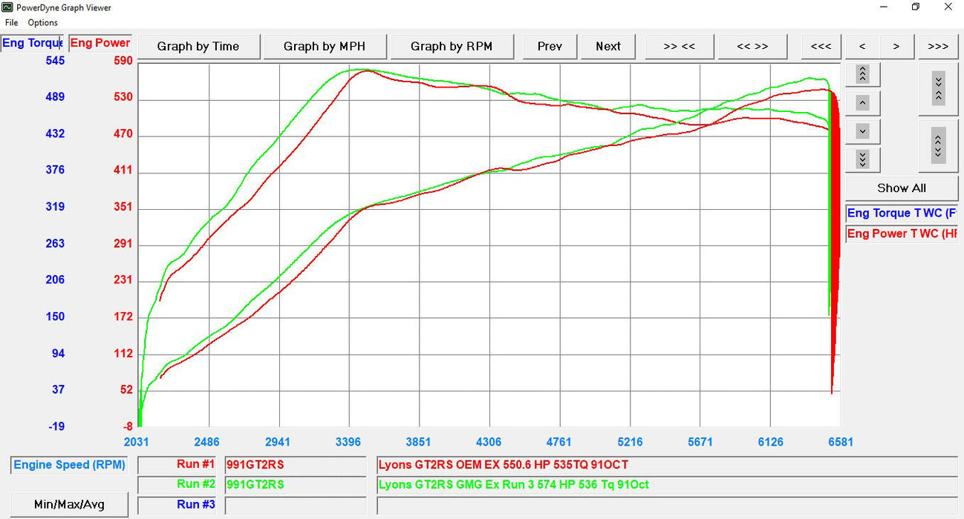Viewport: 964px width, 519px height.
Task: Click the '>> <<' horizontal compress button
Action: pyautogui.click(x=679, y=46)
